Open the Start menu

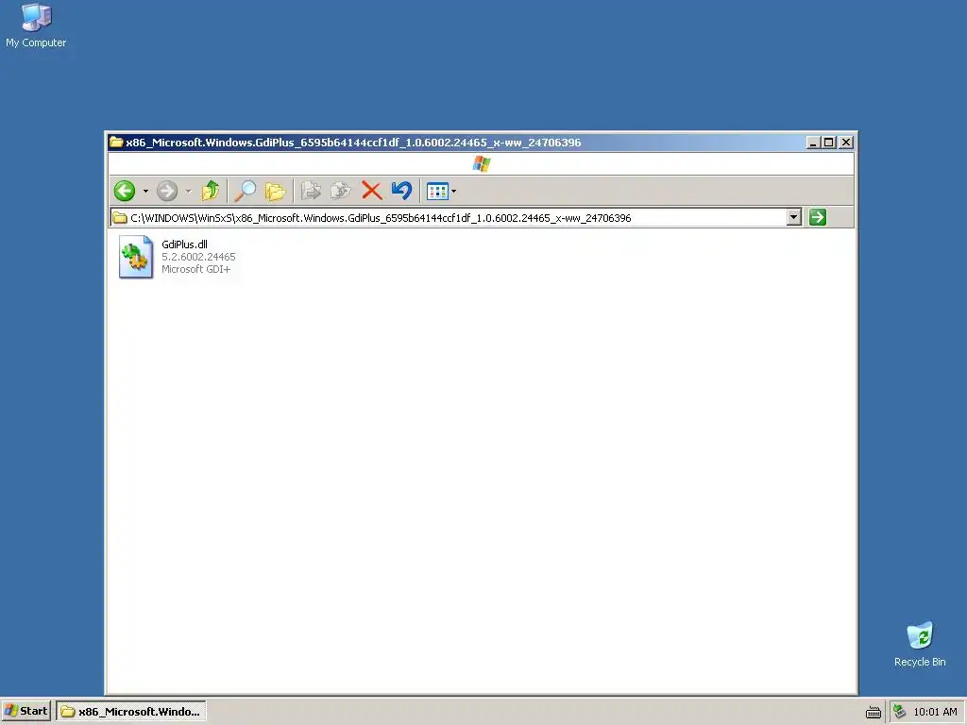pyautogui.click(x=25, y=712)
